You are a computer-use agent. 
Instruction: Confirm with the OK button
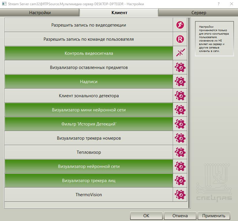click(x=146, y=216)
